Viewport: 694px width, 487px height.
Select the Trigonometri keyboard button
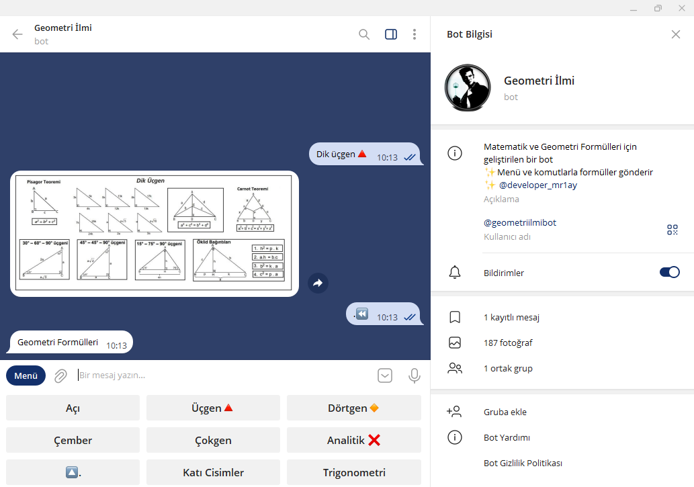pyautogui.click(x=353, y=472)
